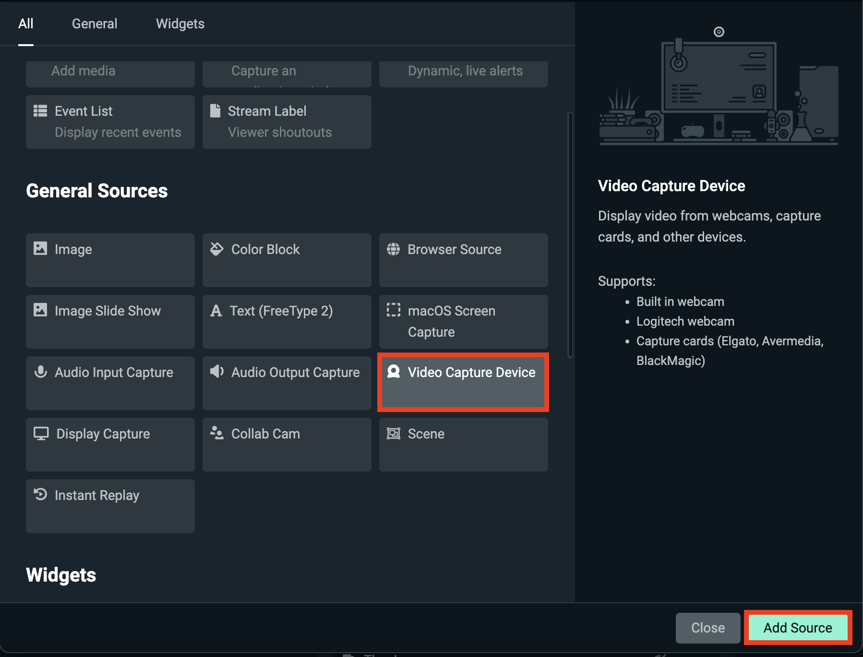Select the macOS Screen Capture icon
The height and width of the screenshot is (657, 863).
click(394, 310)
